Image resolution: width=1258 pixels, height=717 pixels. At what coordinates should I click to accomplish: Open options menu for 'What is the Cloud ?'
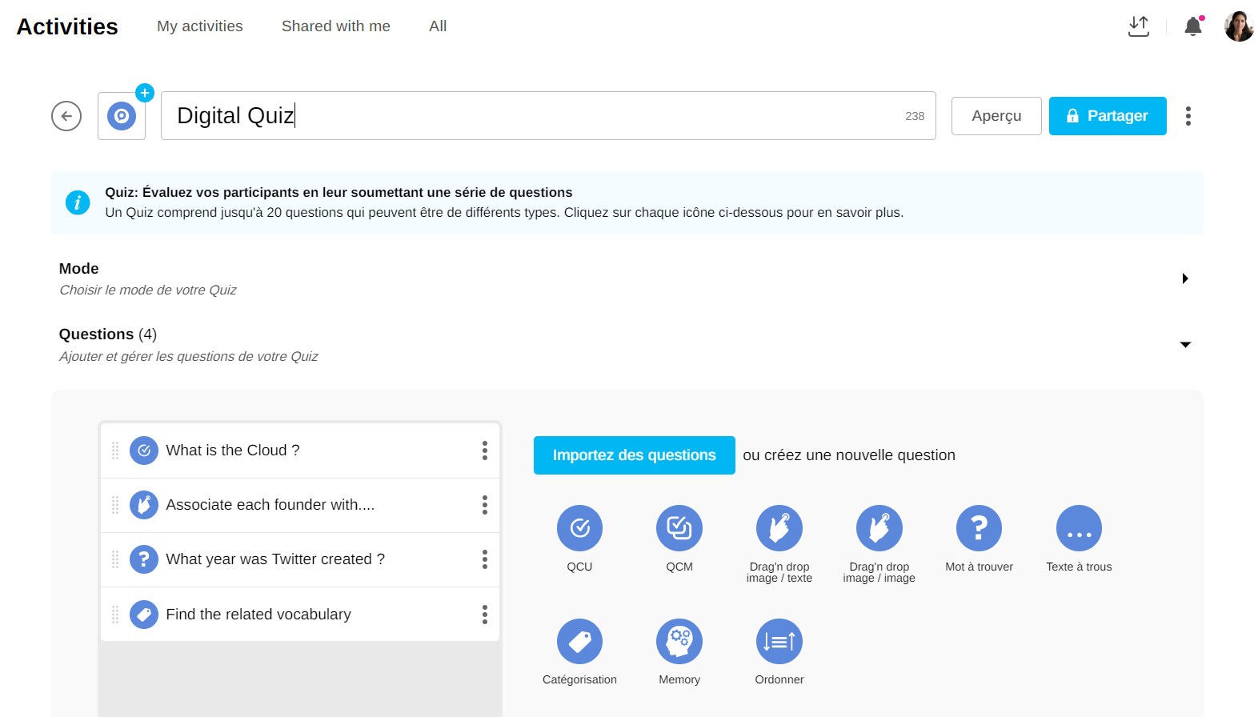(484, 451)
